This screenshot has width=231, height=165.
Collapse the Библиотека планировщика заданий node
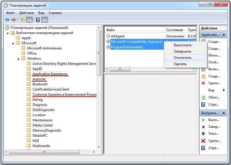7,33
